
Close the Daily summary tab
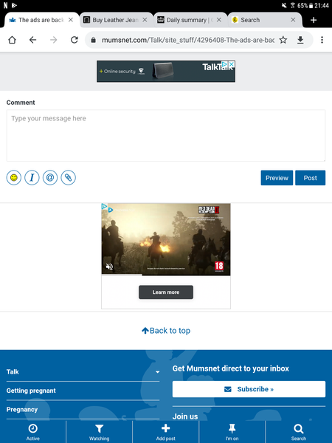pyautogui.click(x=219, y=20)
